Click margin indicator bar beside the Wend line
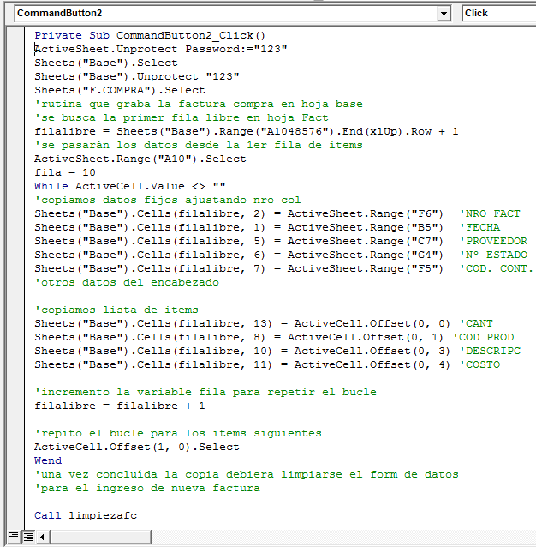Image resolution: width=536 pixels, height=547 pixels. coord(17,460)
